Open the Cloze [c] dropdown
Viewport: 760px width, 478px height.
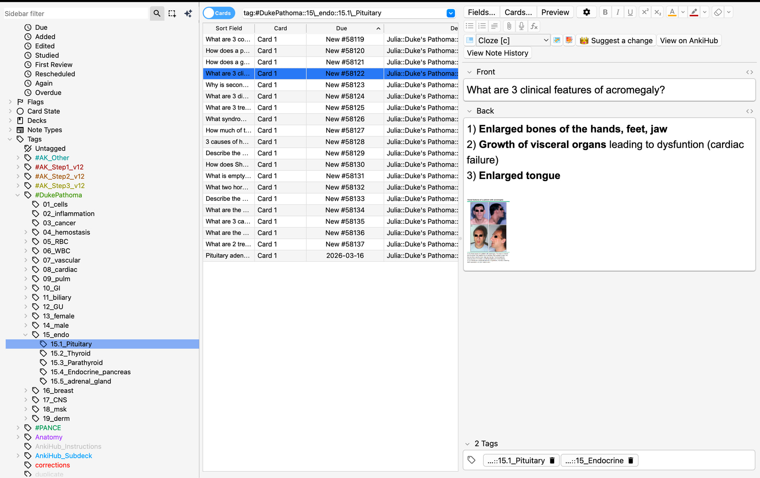tap(513, 40)
